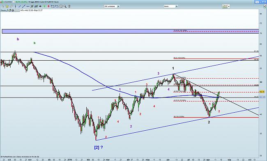Click the lock icon beside Precio
Viewport: 267px width, 161px height.
pos(10,10)
